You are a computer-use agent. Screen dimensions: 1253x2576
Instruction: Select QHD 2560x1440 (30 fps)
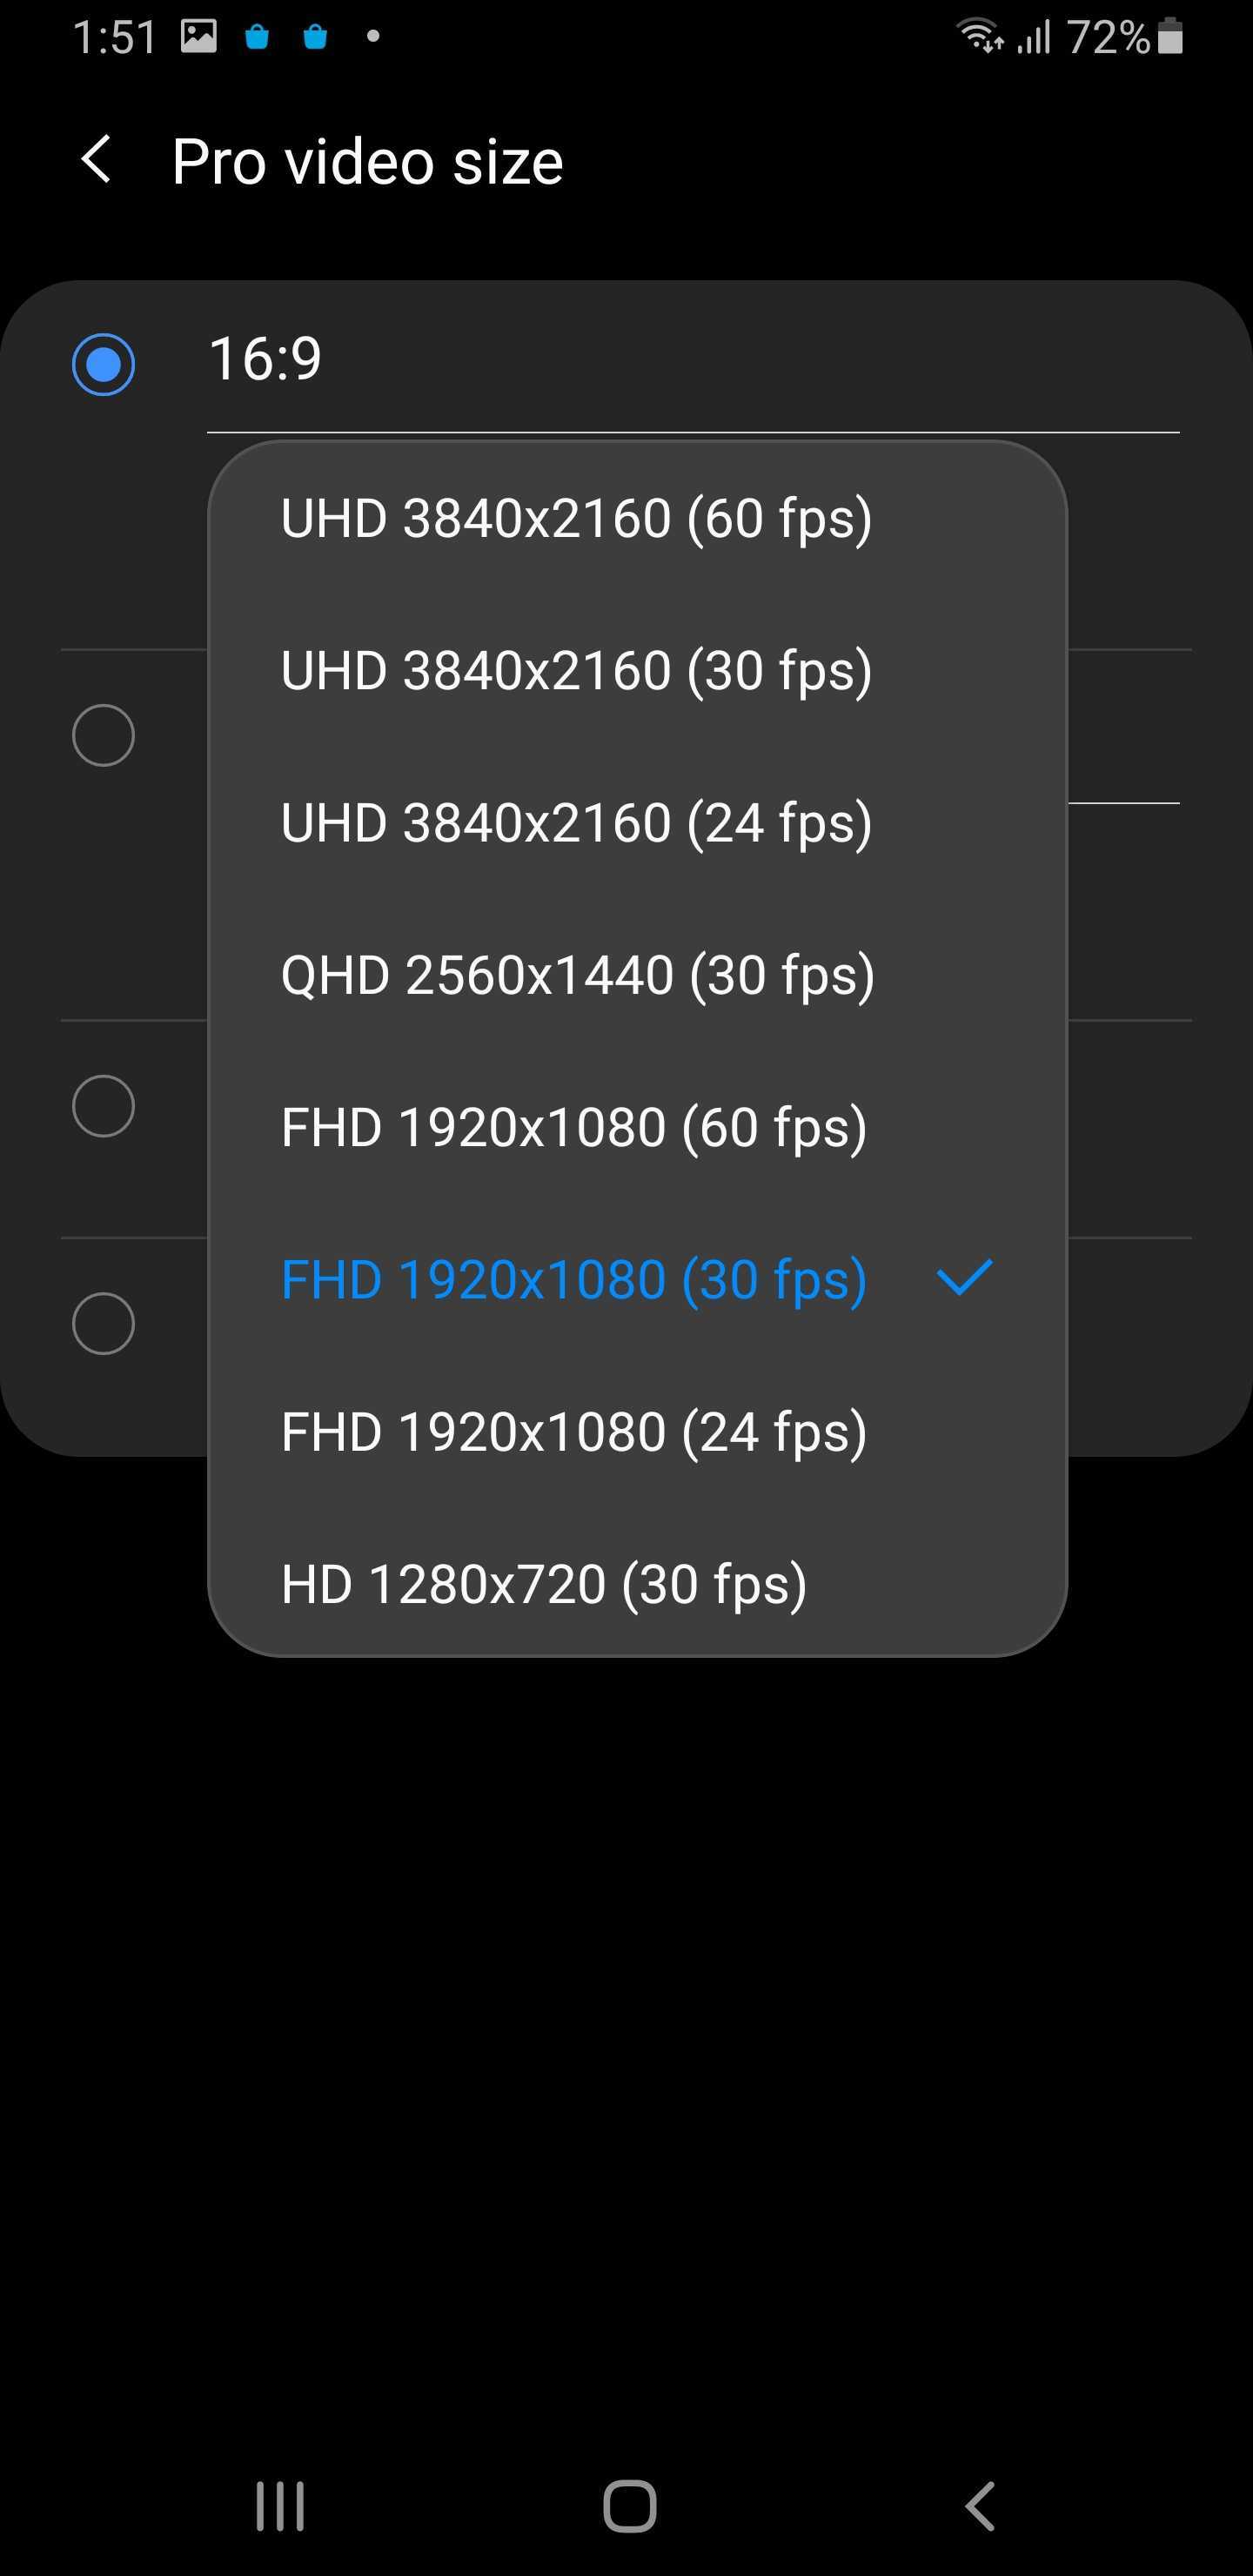coord(577,975)
